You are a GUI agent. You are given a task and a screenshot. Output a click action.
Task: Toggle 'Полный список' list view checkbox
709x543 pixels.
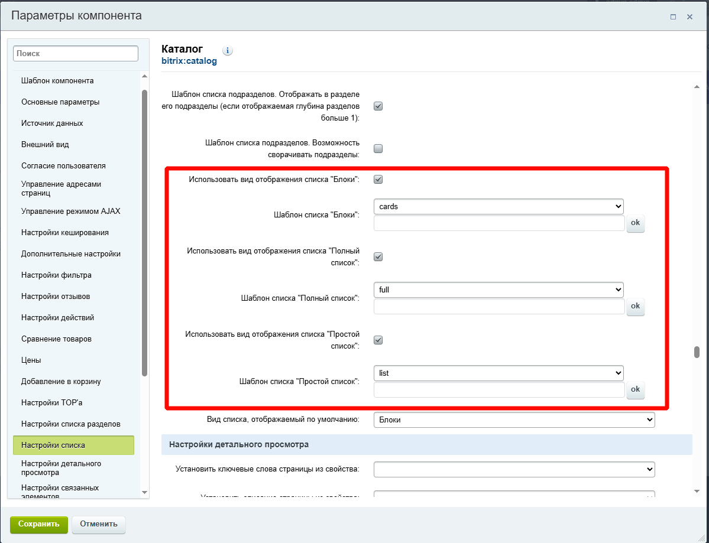(378, 257)
